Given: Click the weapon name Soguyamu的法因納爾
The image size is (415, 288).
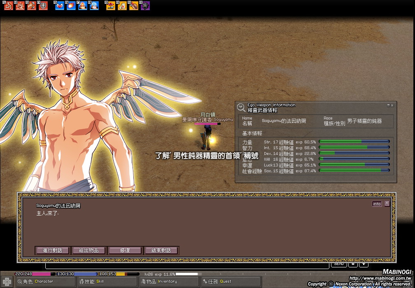Looking at the screenshot, I should click(x=284, y=121).
